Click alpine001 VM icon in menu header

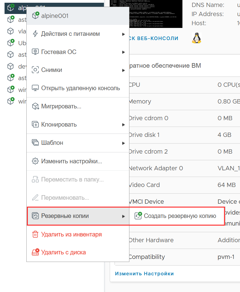[x=35, y=15]
